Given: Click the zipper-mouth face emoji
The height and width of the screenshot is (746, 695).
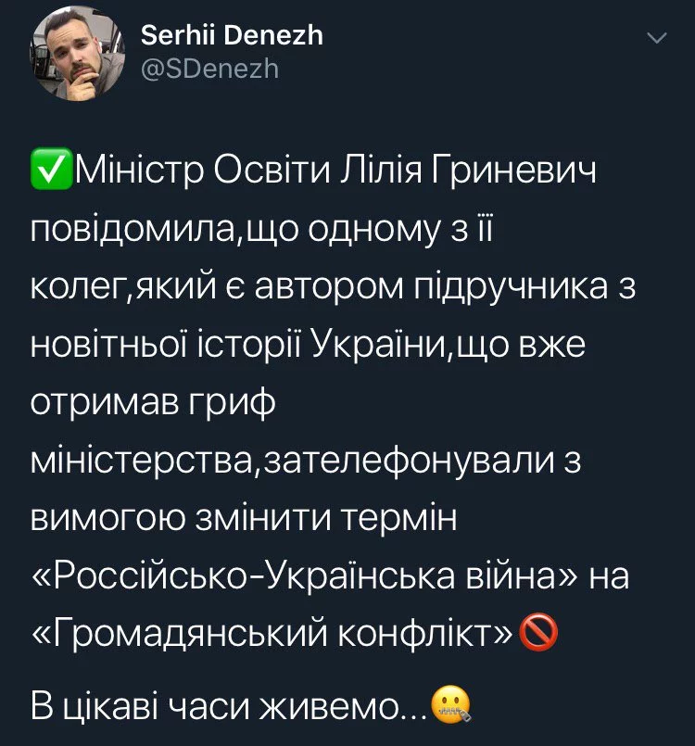Looking at the screenshot, I should click(x=451, y=706).
